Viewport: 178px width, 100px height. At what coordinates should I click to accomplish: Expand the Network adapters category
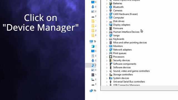[x=107, y=50]
